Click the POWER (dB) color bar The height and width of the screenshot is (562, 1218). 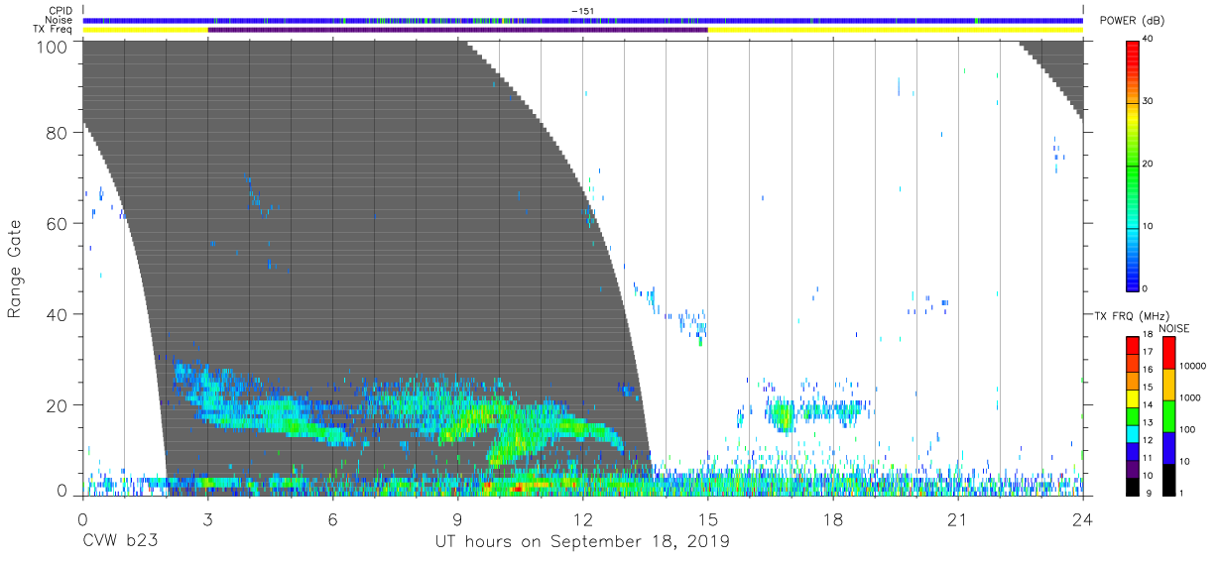[x=1133, y=165]
